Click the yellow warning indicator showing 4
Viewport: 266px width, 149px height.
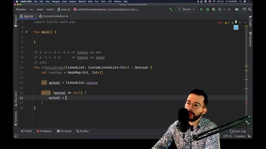click(x=227, y=22)
